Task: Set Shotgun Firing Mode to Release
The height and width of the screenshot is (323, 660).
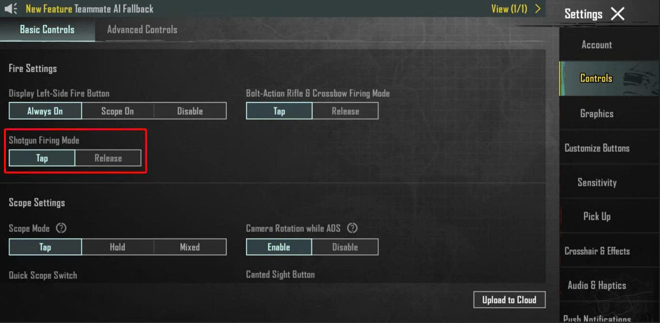Action: 108,158
